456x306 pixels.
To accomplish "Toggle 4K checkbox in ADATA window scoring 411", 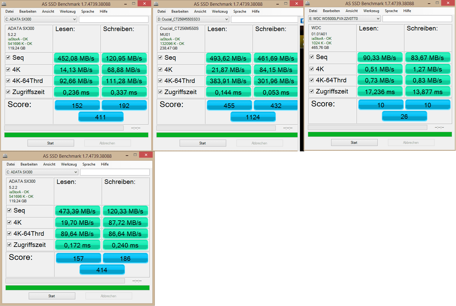I will [8, 69].
